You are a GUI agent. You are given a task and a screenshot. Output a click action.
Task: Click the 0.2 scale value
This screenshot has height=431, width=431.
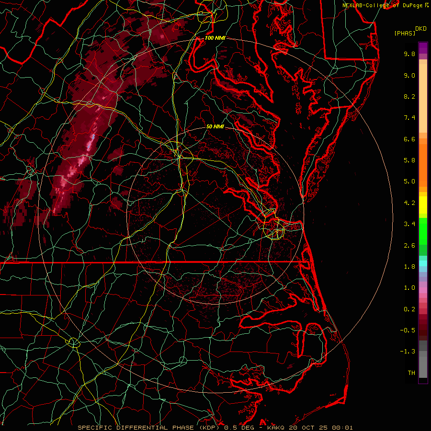(x=409, y=309)
